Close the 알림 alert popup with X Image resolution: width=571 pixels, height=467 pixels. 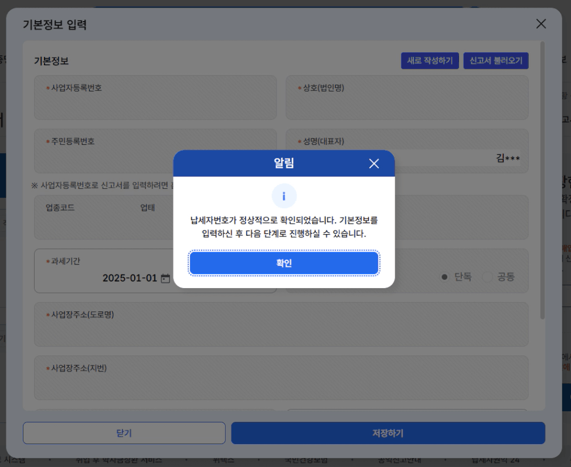click(374, 164)
